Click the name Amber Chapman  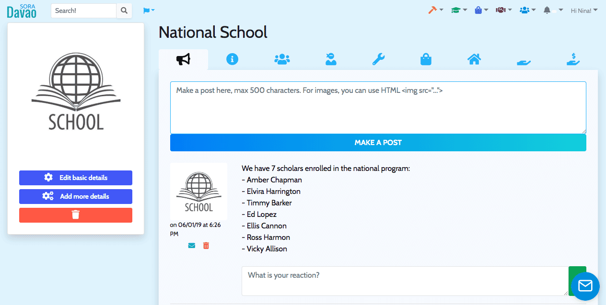274,180
